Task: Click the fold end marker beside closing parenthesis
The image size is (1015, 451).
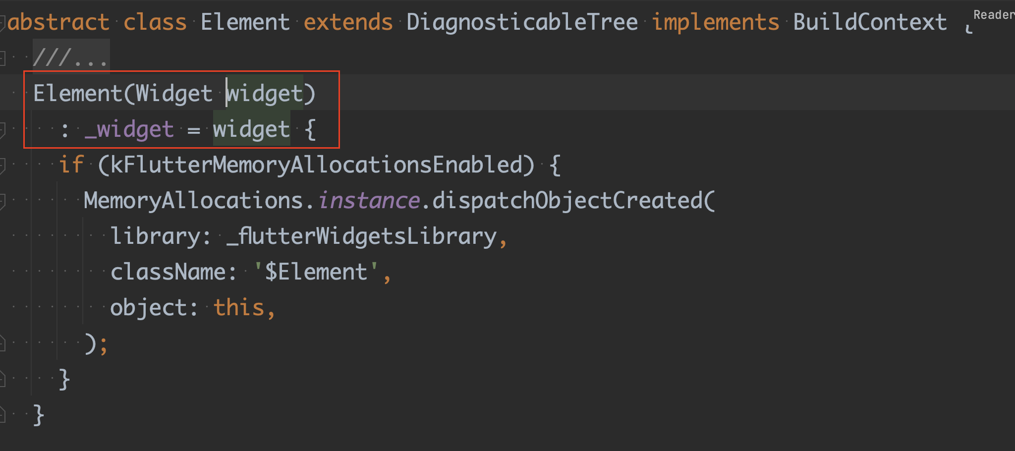Action: coord(1,342)
